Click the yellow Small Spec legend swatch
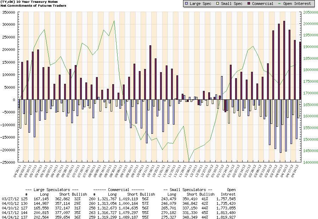318x219 pixels. click(x=218, y=4)
